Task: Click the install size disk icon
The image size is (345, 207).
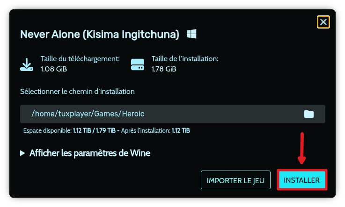Action: pyautogui.click(x=138, y=64)
